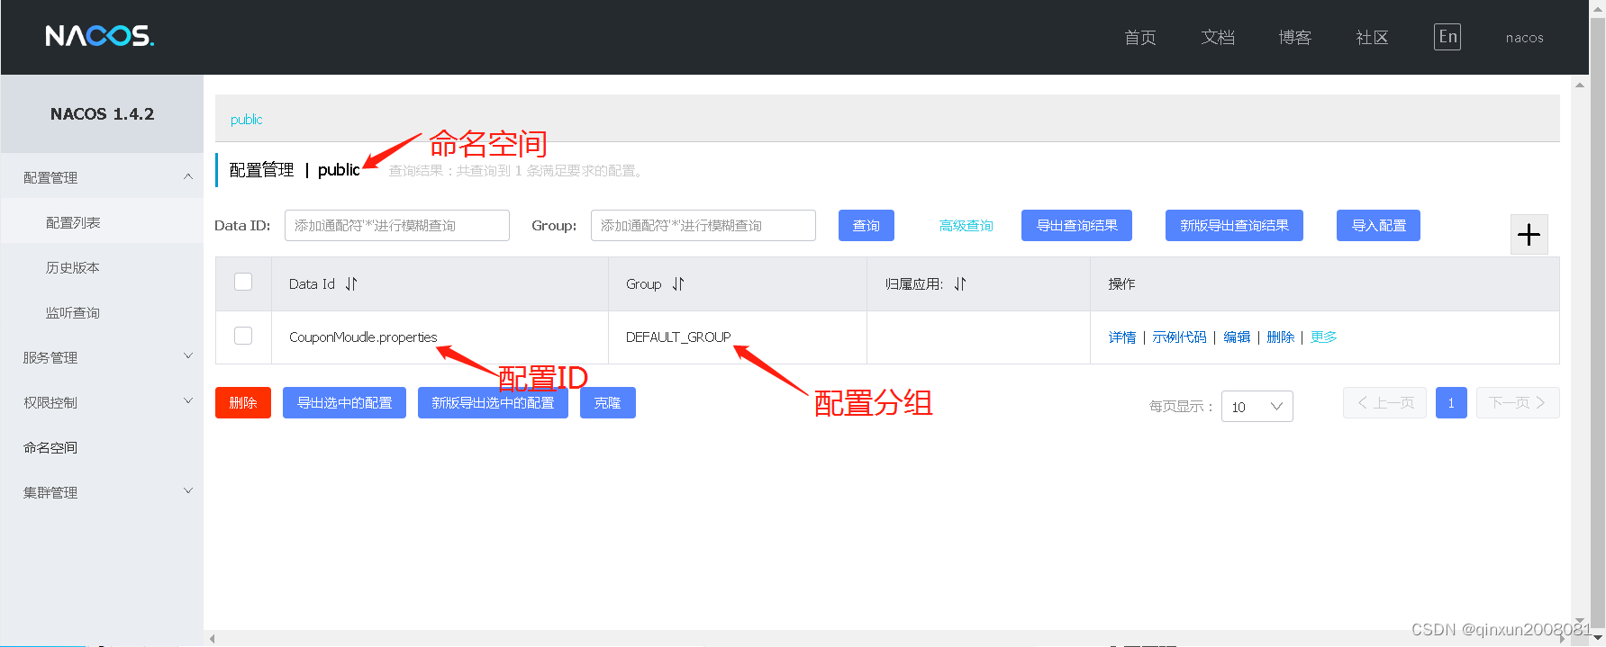Click the 查询 button
The height and width of the screenshot is (647, 1606).
click(867, 226)
